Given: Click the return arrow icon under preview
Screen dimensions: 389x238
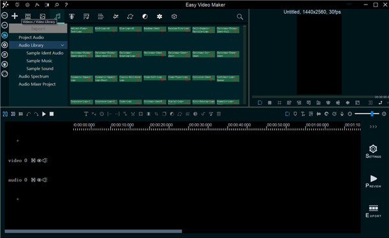Looking at the screenshot, I should point(381,102).
